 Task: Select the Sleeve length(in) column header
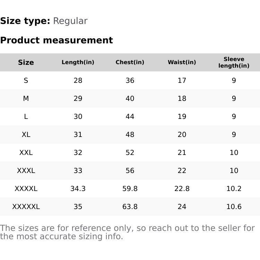coord(234,62)
